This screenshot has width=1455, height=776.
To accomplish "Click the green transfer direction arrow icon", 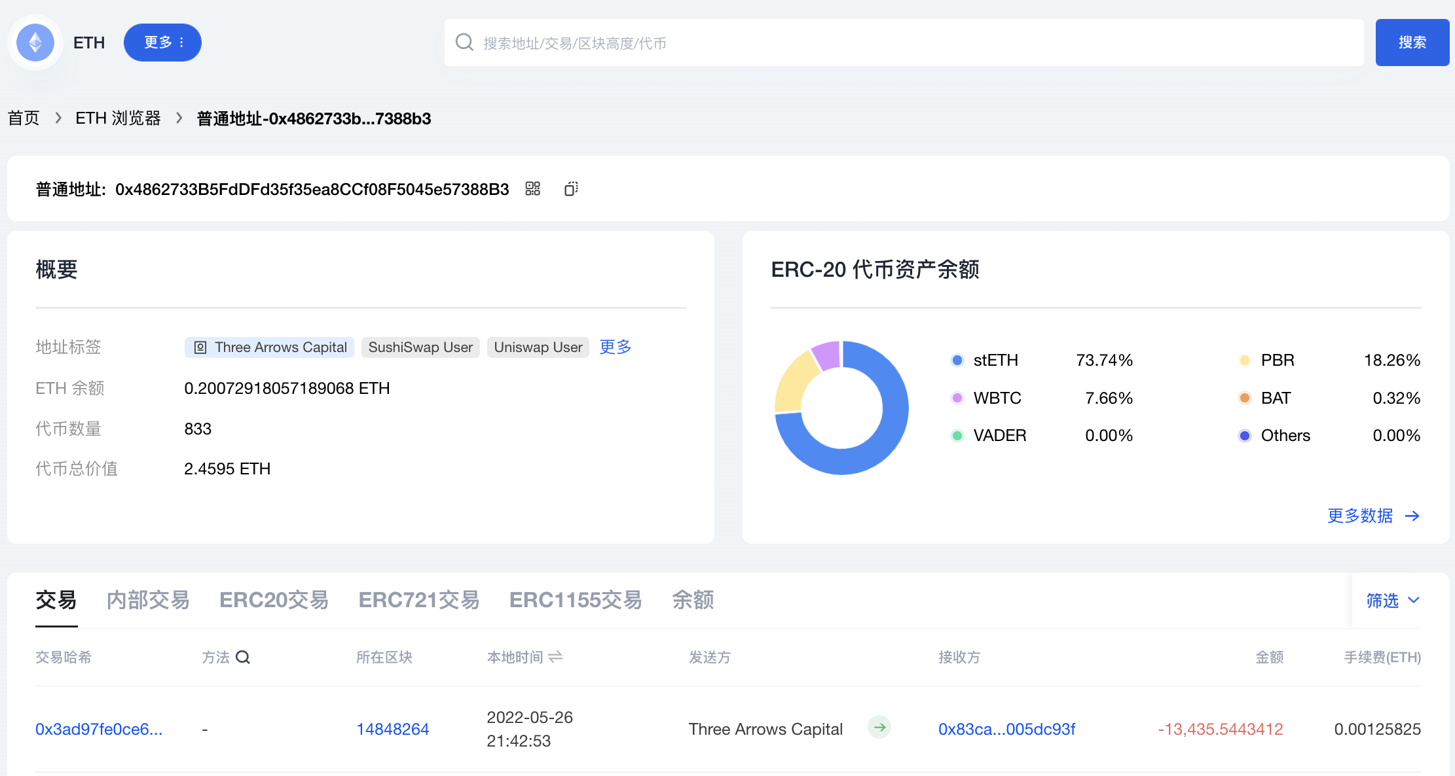I will tap(879, 727).
